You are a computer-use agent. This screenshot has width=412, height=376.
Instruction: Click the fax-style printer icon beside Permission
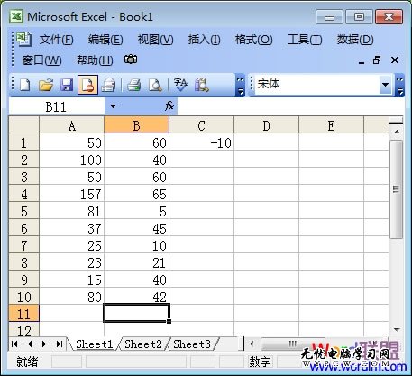[x=108, y=85]
